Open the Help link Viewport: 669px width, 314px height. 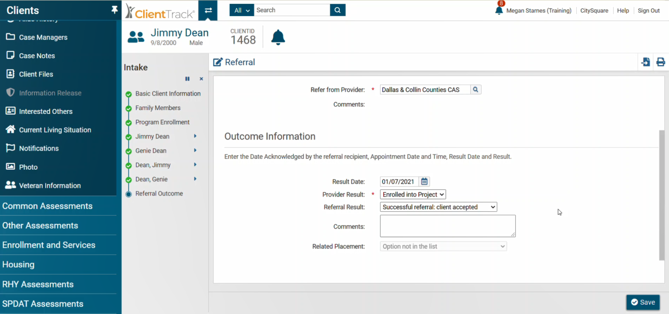pos(623,10)
